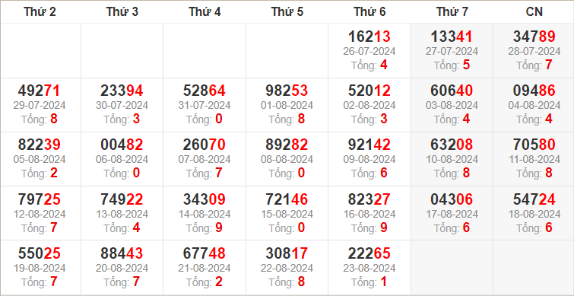This screenshot has width=574, height=296.
Task: Select result number 04306
Action: tap(452, 199)
